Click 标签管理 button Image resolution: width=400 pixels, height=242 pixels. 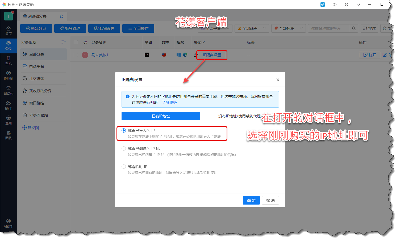pyautogui.click(x=70, y=28)
